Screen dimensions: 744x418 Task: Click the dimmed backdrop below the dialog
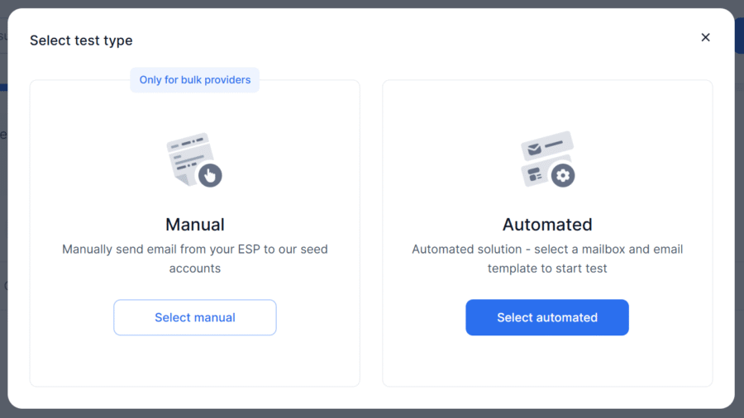[372, 413]
